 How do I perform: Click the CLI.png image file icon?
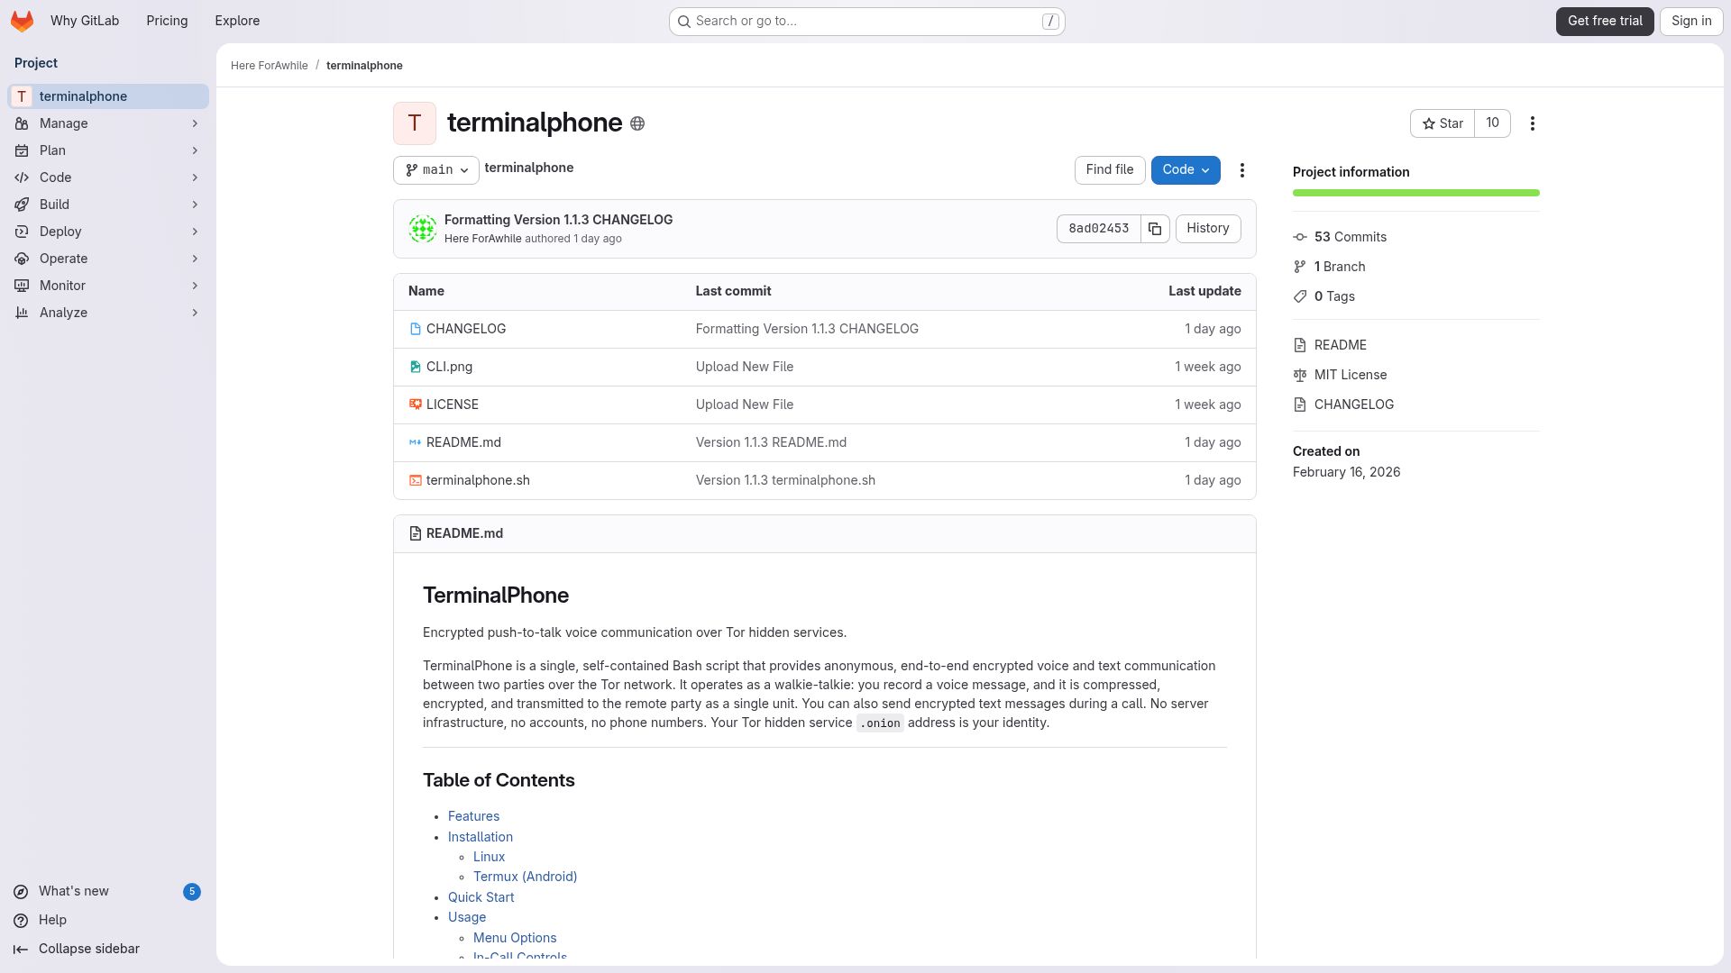pos(416,367)
